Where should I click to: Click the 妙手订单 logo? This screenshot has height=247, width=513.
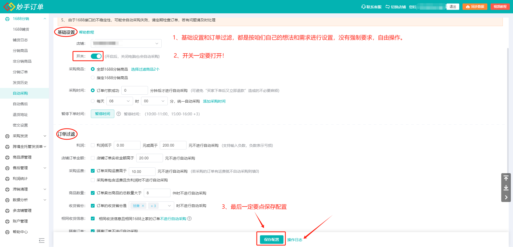(x=23, y=7)
